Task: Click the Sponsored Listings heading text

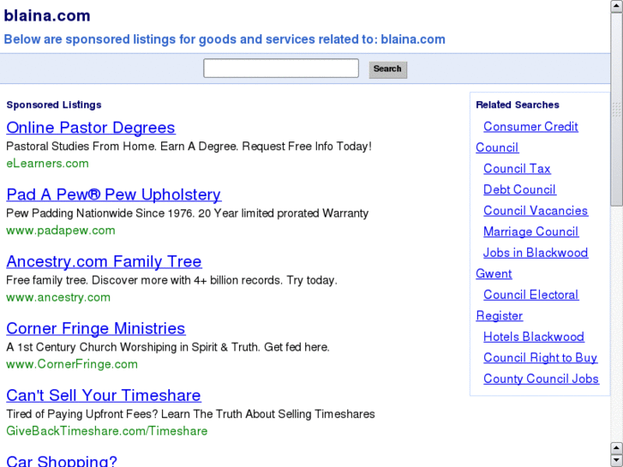Action: pyautogui.click(x=54, y=105)
